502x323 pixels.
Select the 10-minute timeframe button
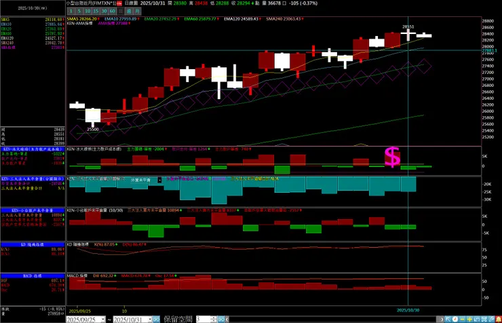coord(88,12)
